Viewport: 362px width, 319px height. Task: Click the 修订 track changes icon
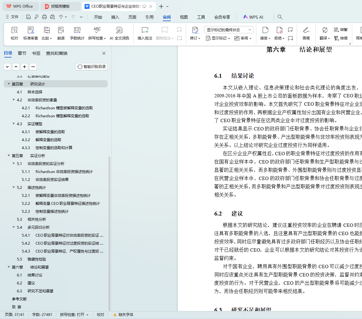(x=195, y=30)
